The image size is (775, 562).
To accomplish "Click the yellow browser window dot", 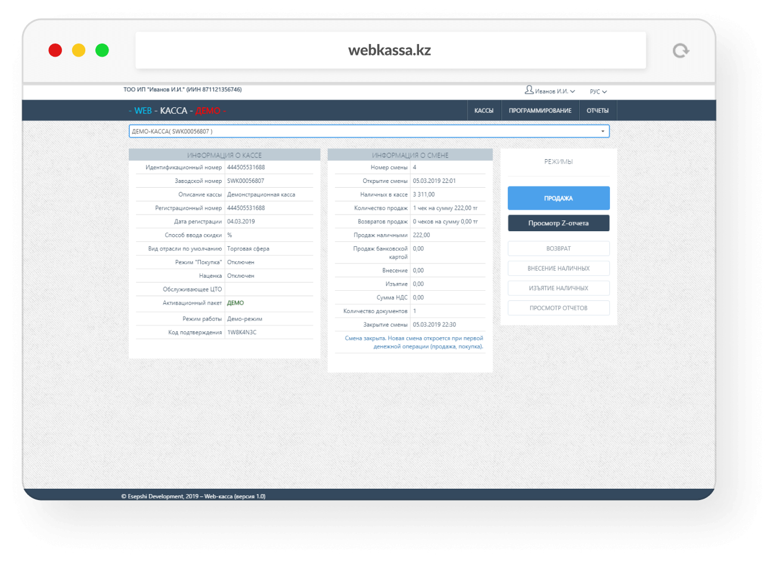I will tap(79, 50).
